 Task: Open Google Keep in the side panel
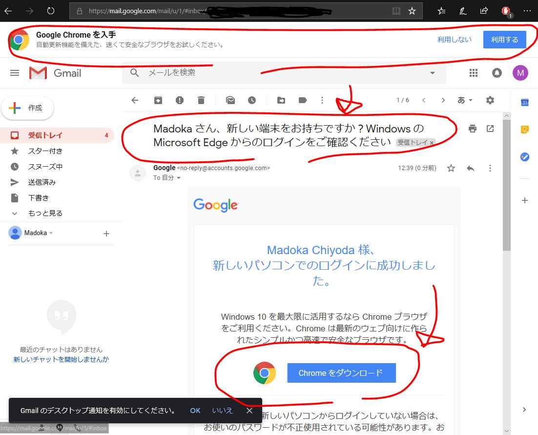click(x=525, y=129)
